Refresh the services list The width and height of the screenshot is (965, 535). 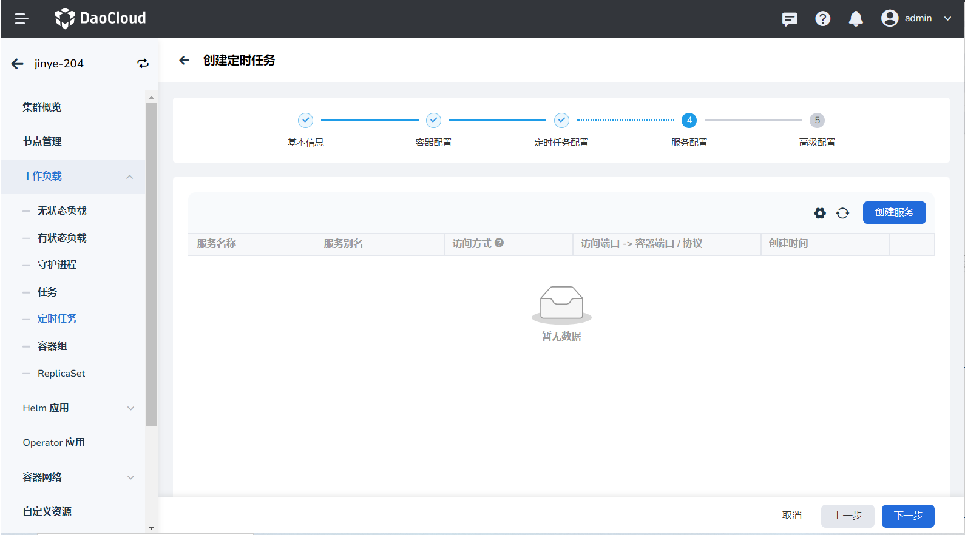[x=842, y=213]
